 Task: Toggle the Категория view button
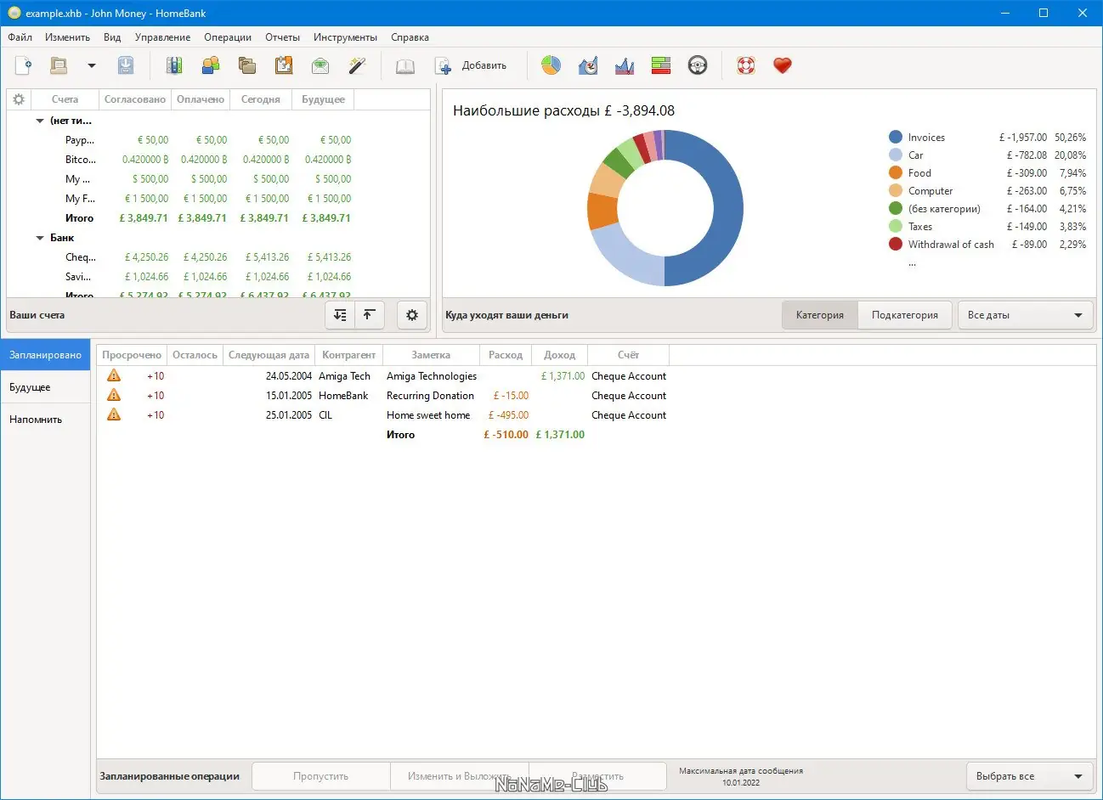point(819,315)
